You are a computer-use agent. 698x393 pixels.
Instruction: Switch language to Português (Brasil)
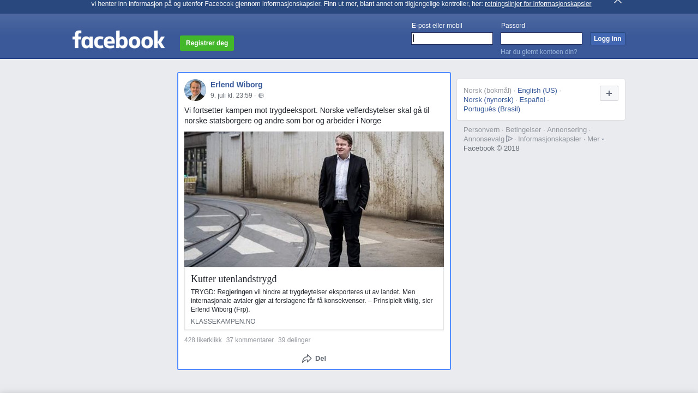[492, 109]
